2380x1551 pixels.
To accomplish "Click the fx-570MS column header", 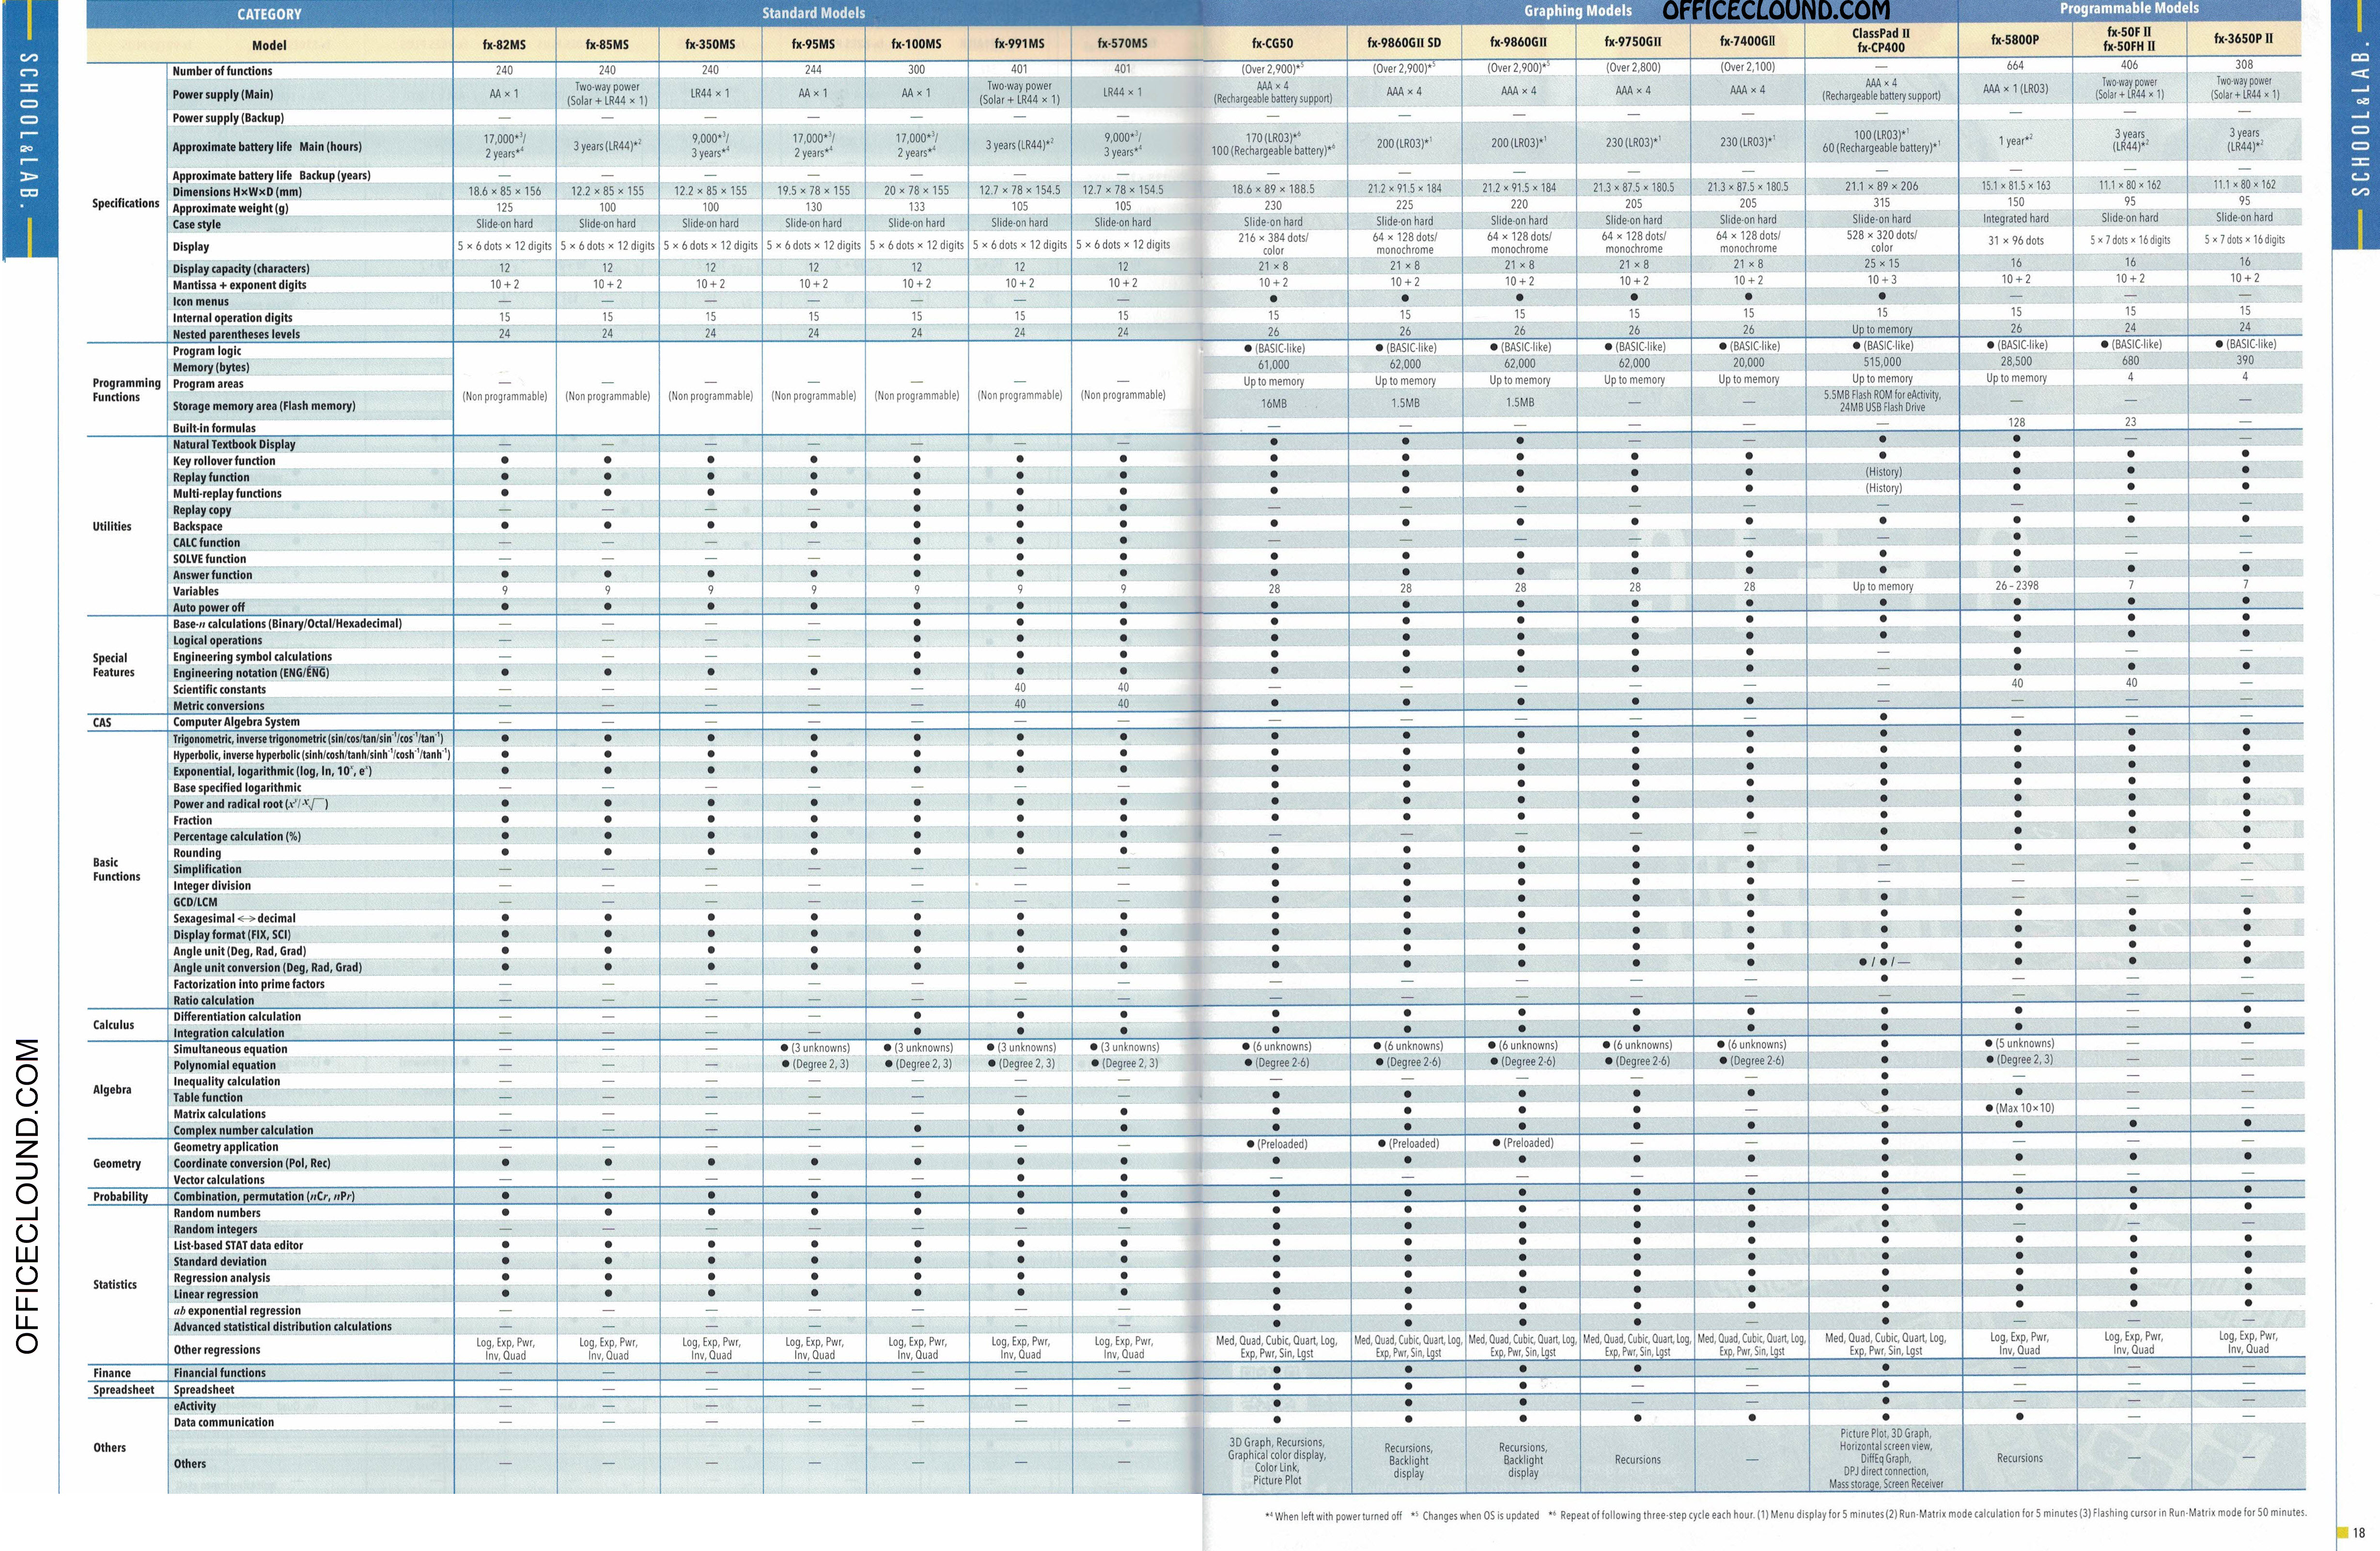I will click(x=1122, y=44).
